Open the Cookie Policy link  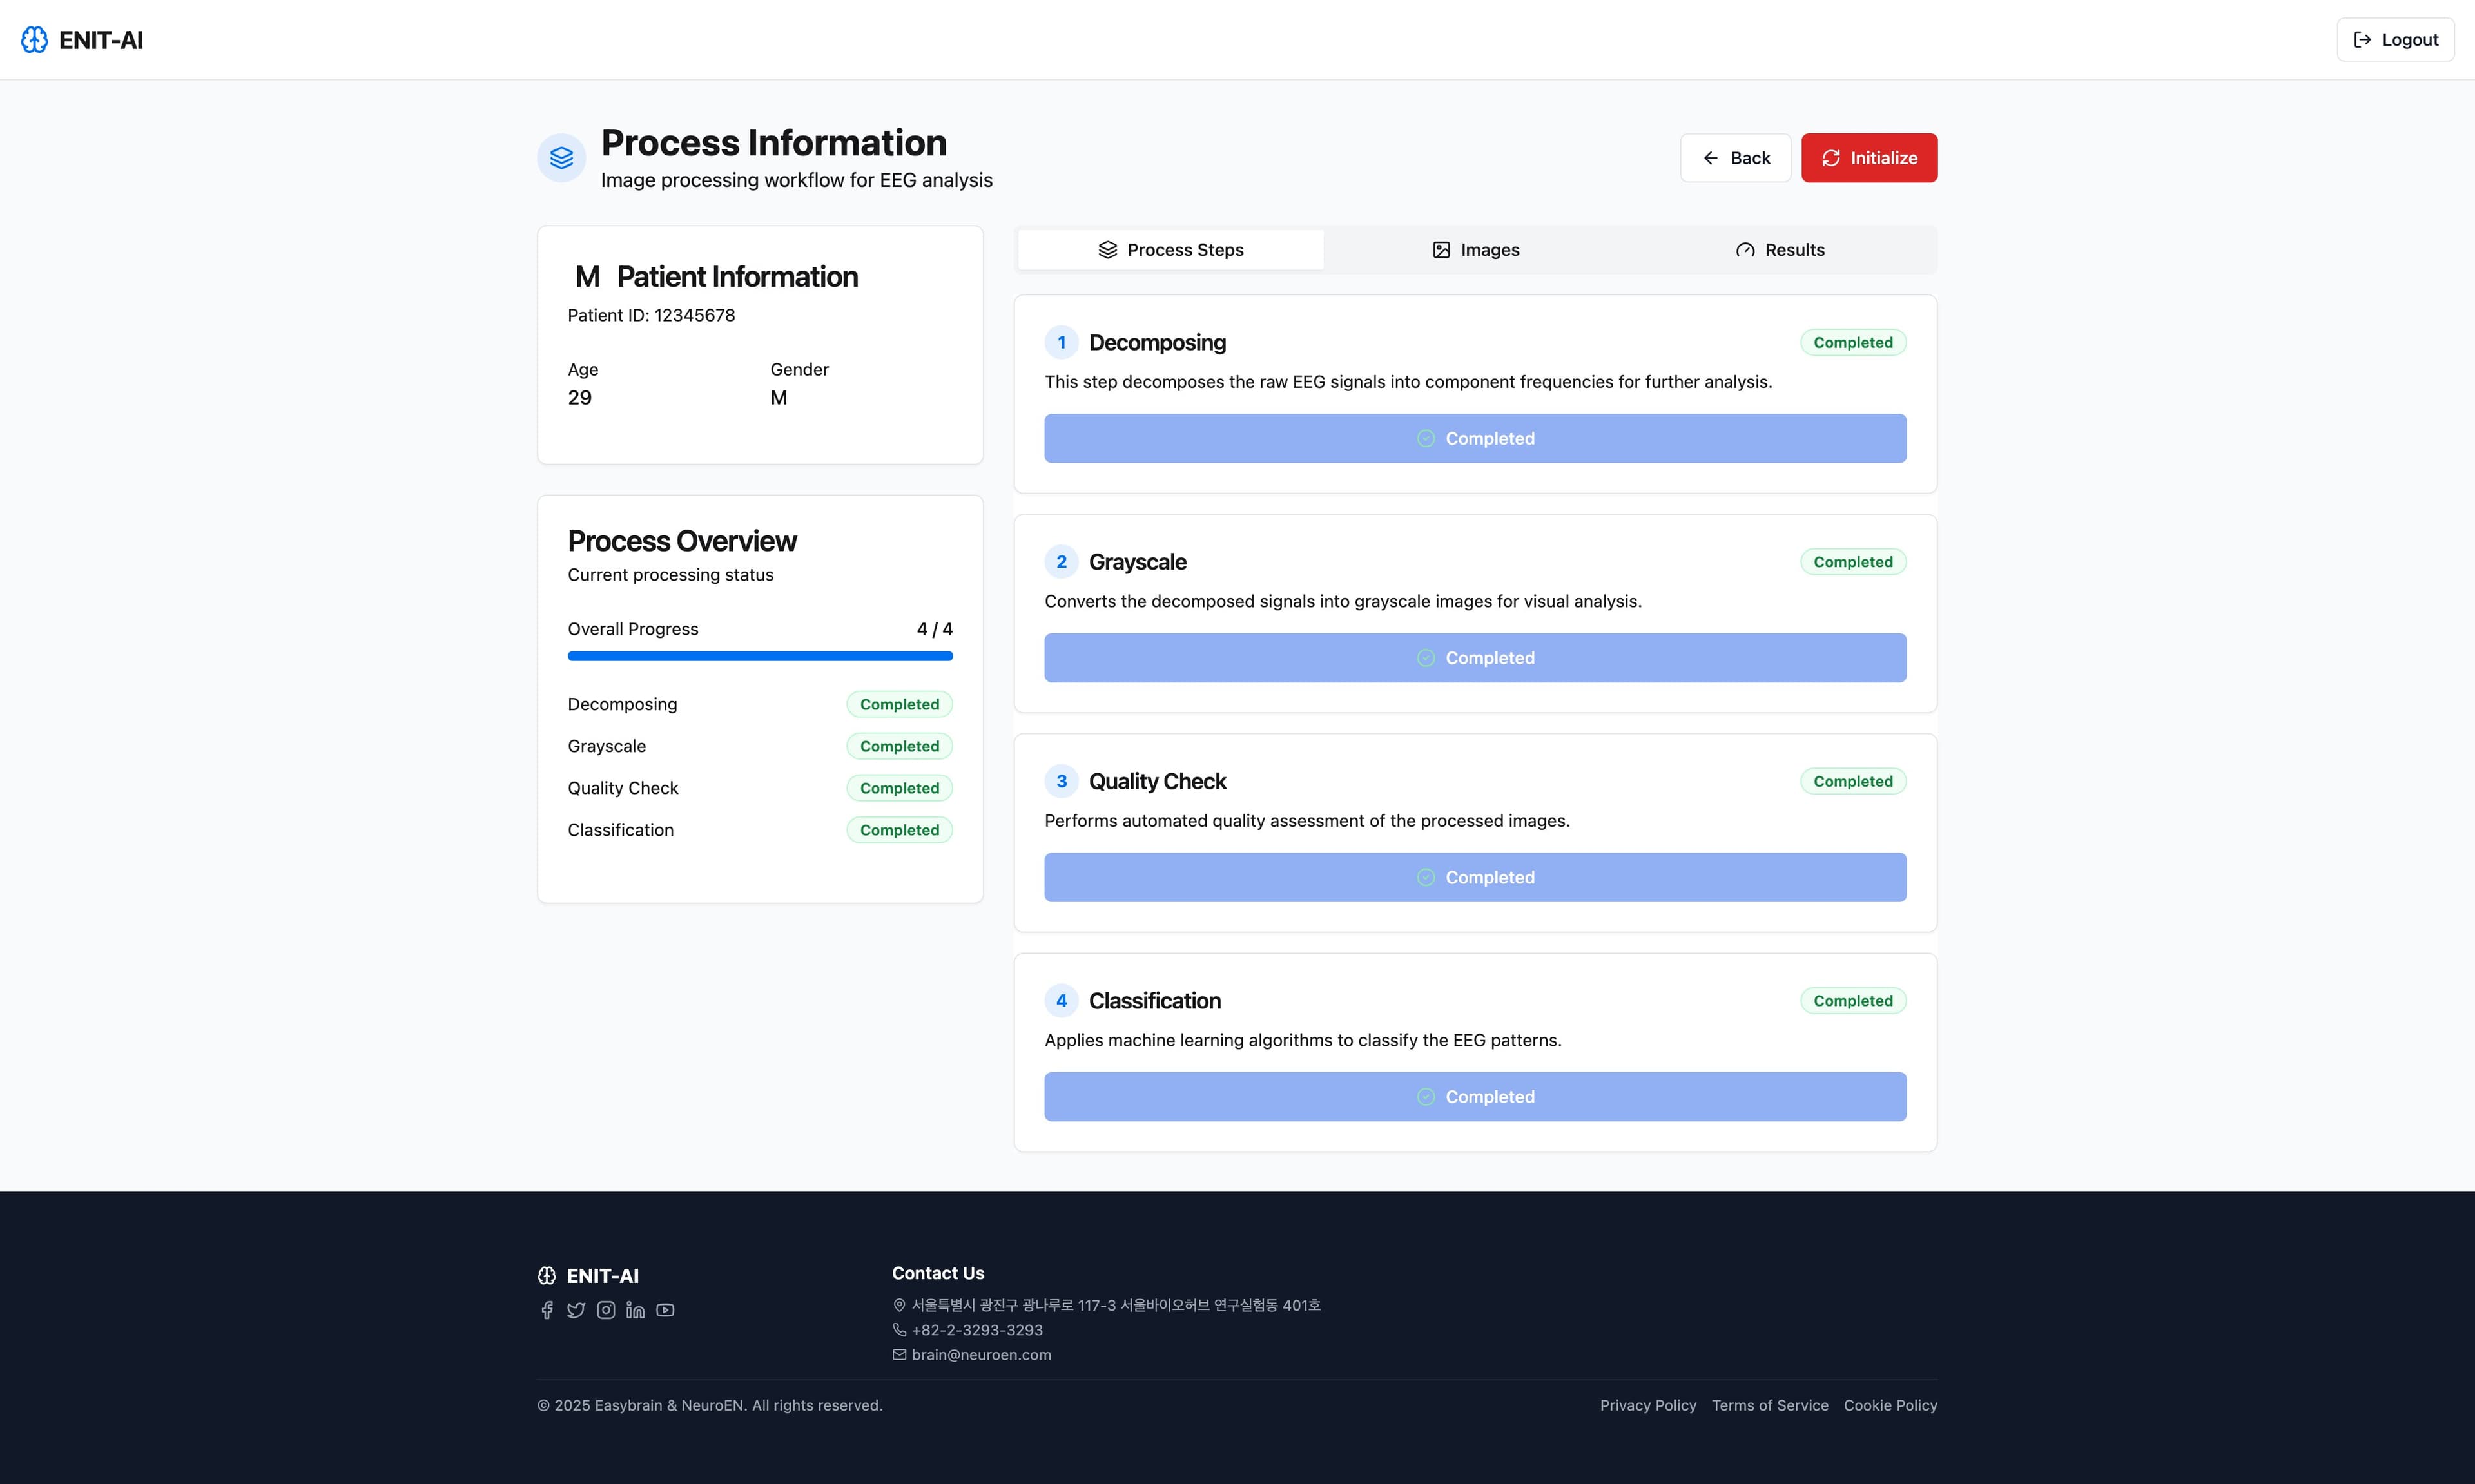[1890, 1406]
